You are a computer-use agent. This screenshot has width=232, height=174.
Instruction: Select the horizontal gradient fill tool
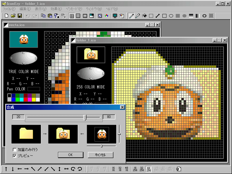pyautogui.click(x=198, y=16)
